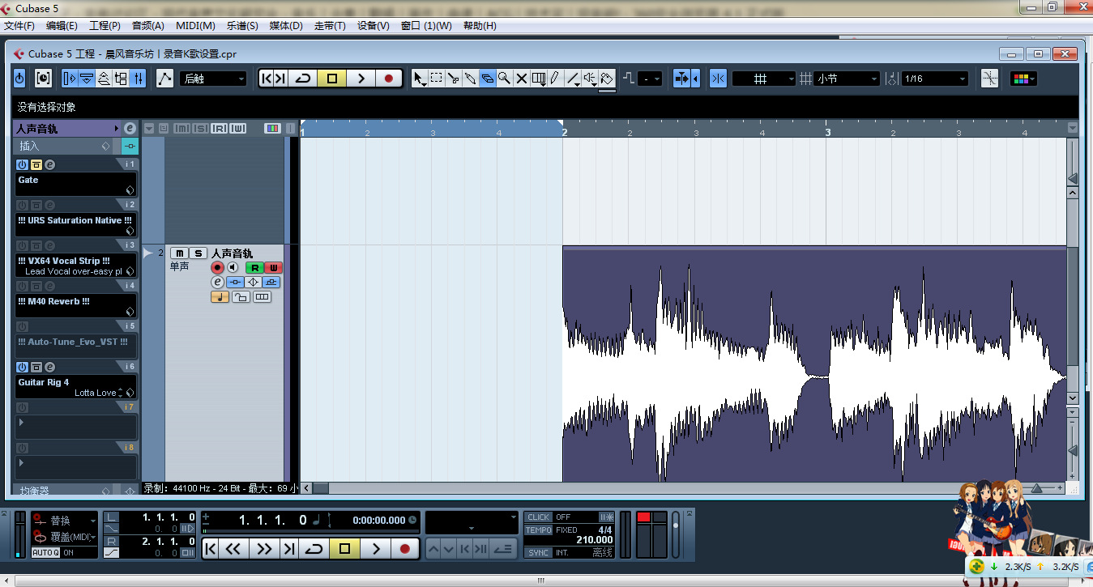Select the Guitar Rig 4 insert slot
The width and height of the screenshot is (1093, 587).
[76, 387]
